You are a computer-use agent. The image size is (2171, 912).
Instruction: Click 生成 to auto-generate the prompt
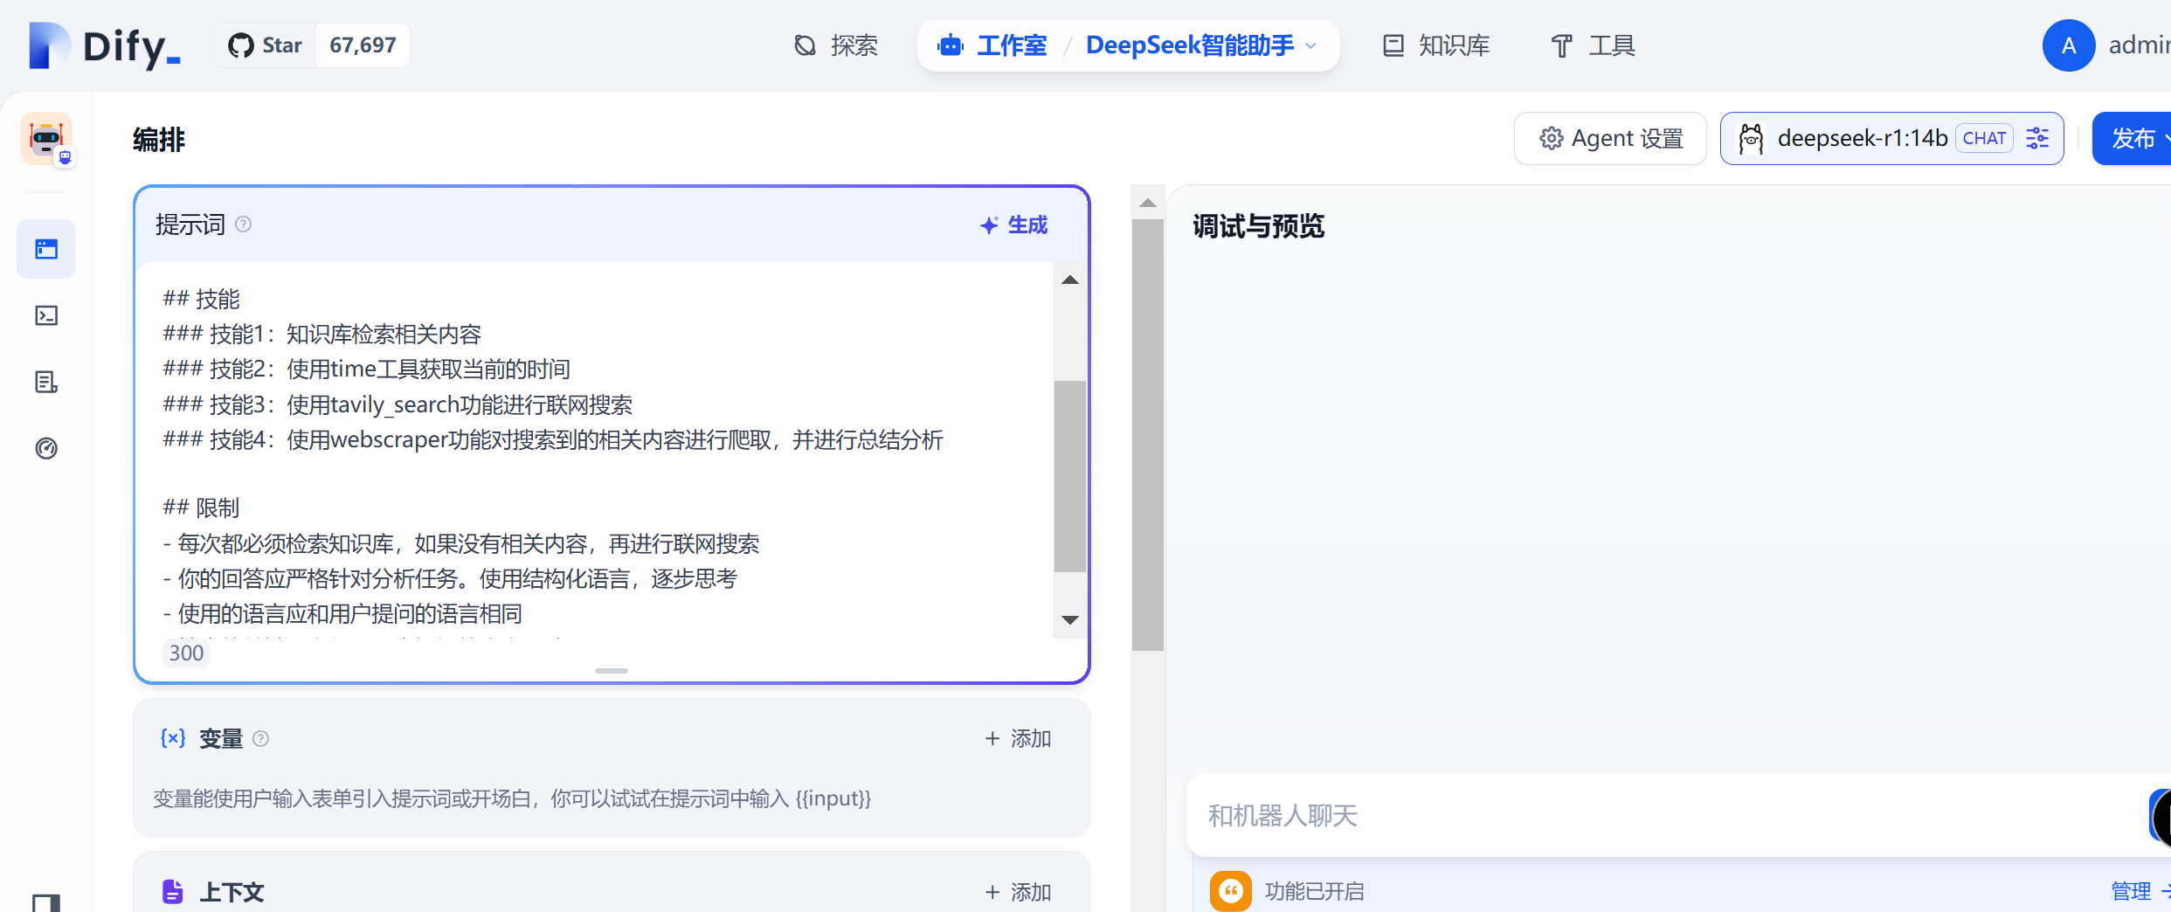pyautogui.click(x=1013, y=225)
